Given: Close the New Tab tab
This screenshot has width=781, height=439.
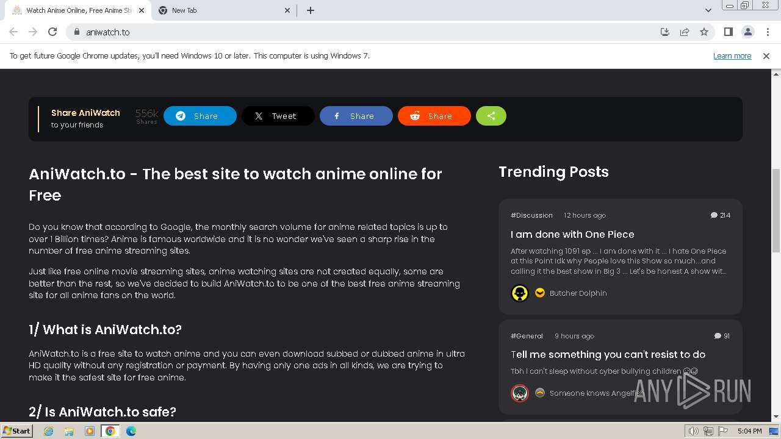Looking at the screenshot, I should [288, 10].
